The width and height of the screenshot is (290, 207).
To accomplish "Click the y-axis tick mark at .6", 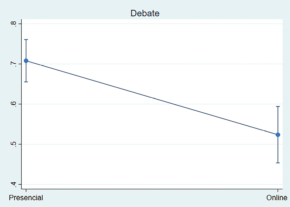I will click(19, 104).
